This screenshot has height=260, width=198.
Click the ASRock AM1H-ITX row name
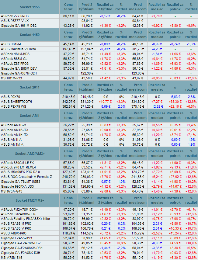[x=15, y=135]
